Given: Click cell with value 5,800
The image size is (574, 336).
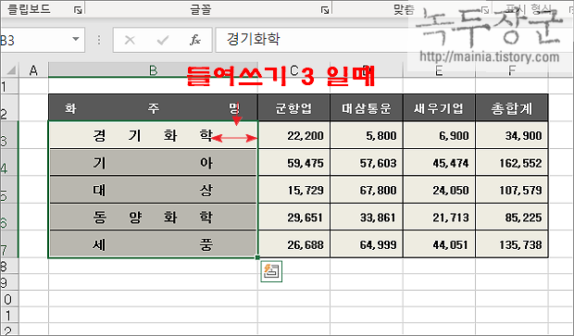Looking at the screenshot, I should [x=367, y=135].
